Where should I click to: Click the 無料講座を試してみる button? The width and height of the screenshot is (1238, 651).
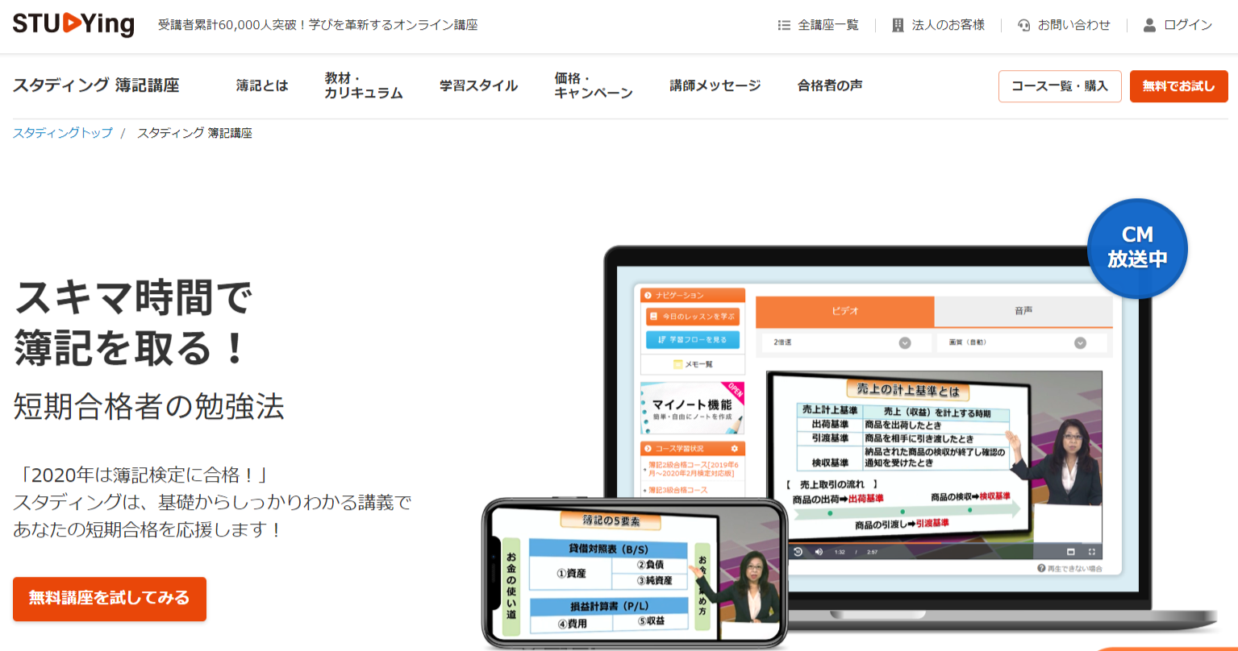pyautogui.click(x=110, y=599)
